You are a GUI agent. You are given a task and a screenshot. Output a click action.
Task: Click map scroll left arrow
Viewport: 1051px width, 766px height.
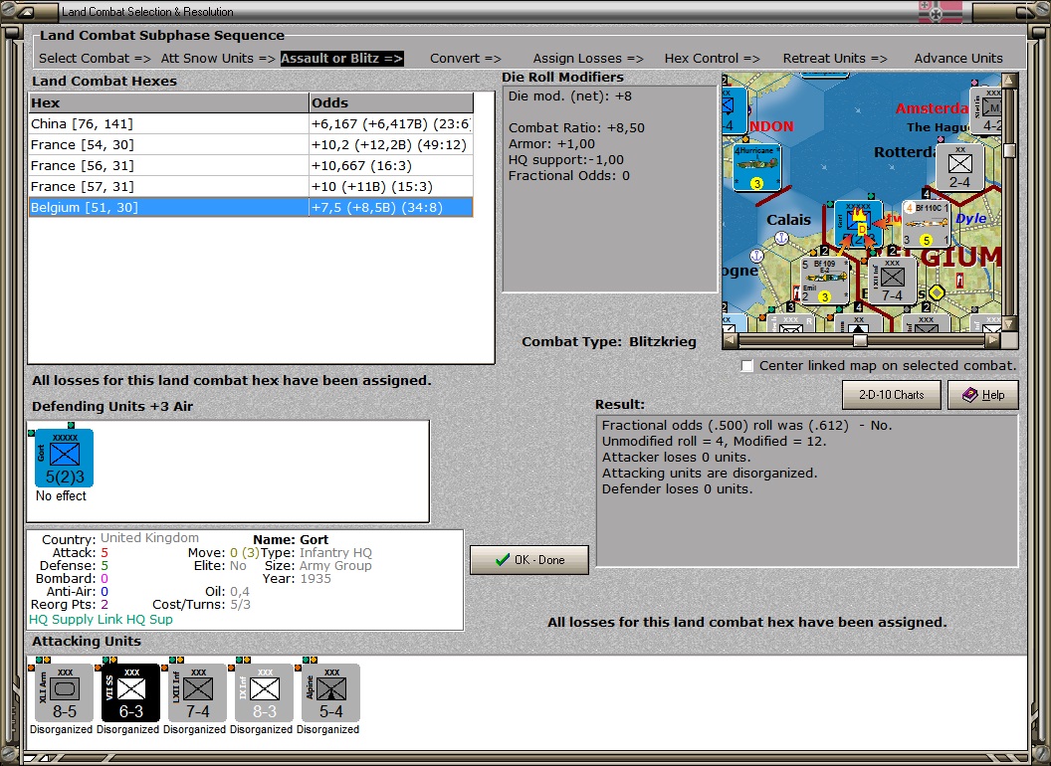coord(731,340)
